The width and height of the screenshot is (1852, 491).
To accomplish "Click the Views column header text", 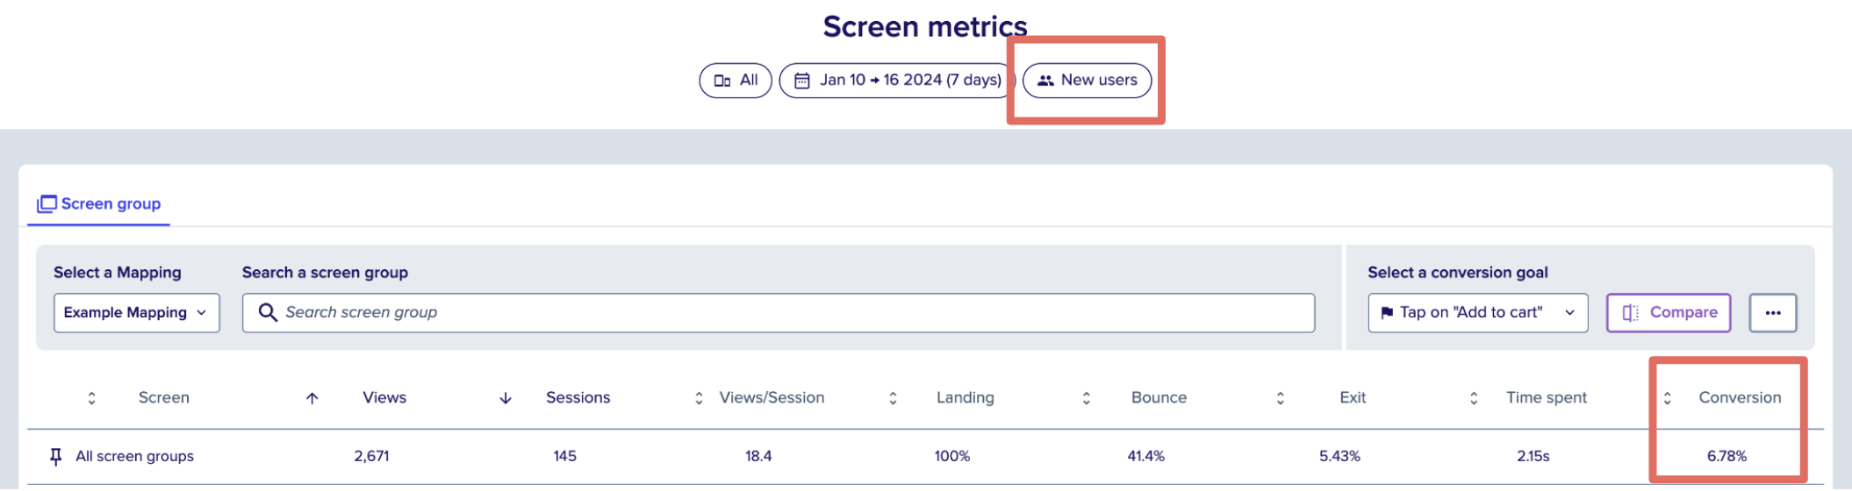I will click(384, 398).
